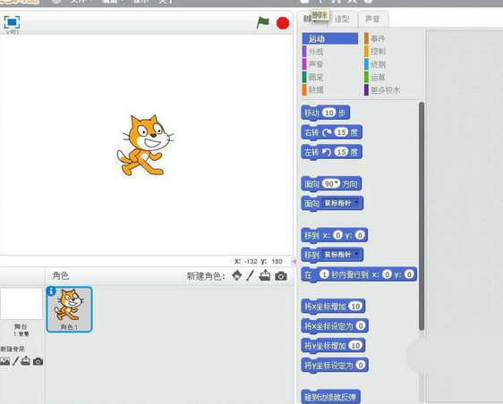The height and width of the screenshot is (404, 503).
Task: Collapse the stage with the small arrow
Action: (294, 261)
